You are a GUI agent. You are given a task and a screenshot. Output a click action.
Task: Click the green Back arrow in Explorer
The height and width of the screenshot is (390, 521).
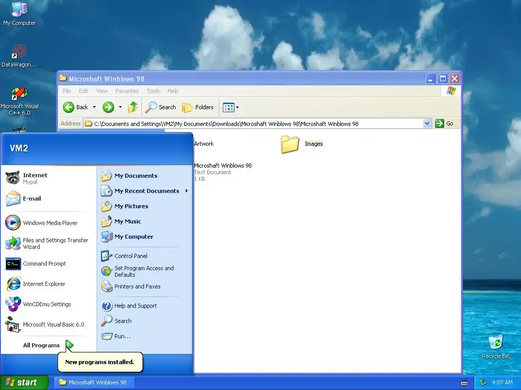(76, 107)
